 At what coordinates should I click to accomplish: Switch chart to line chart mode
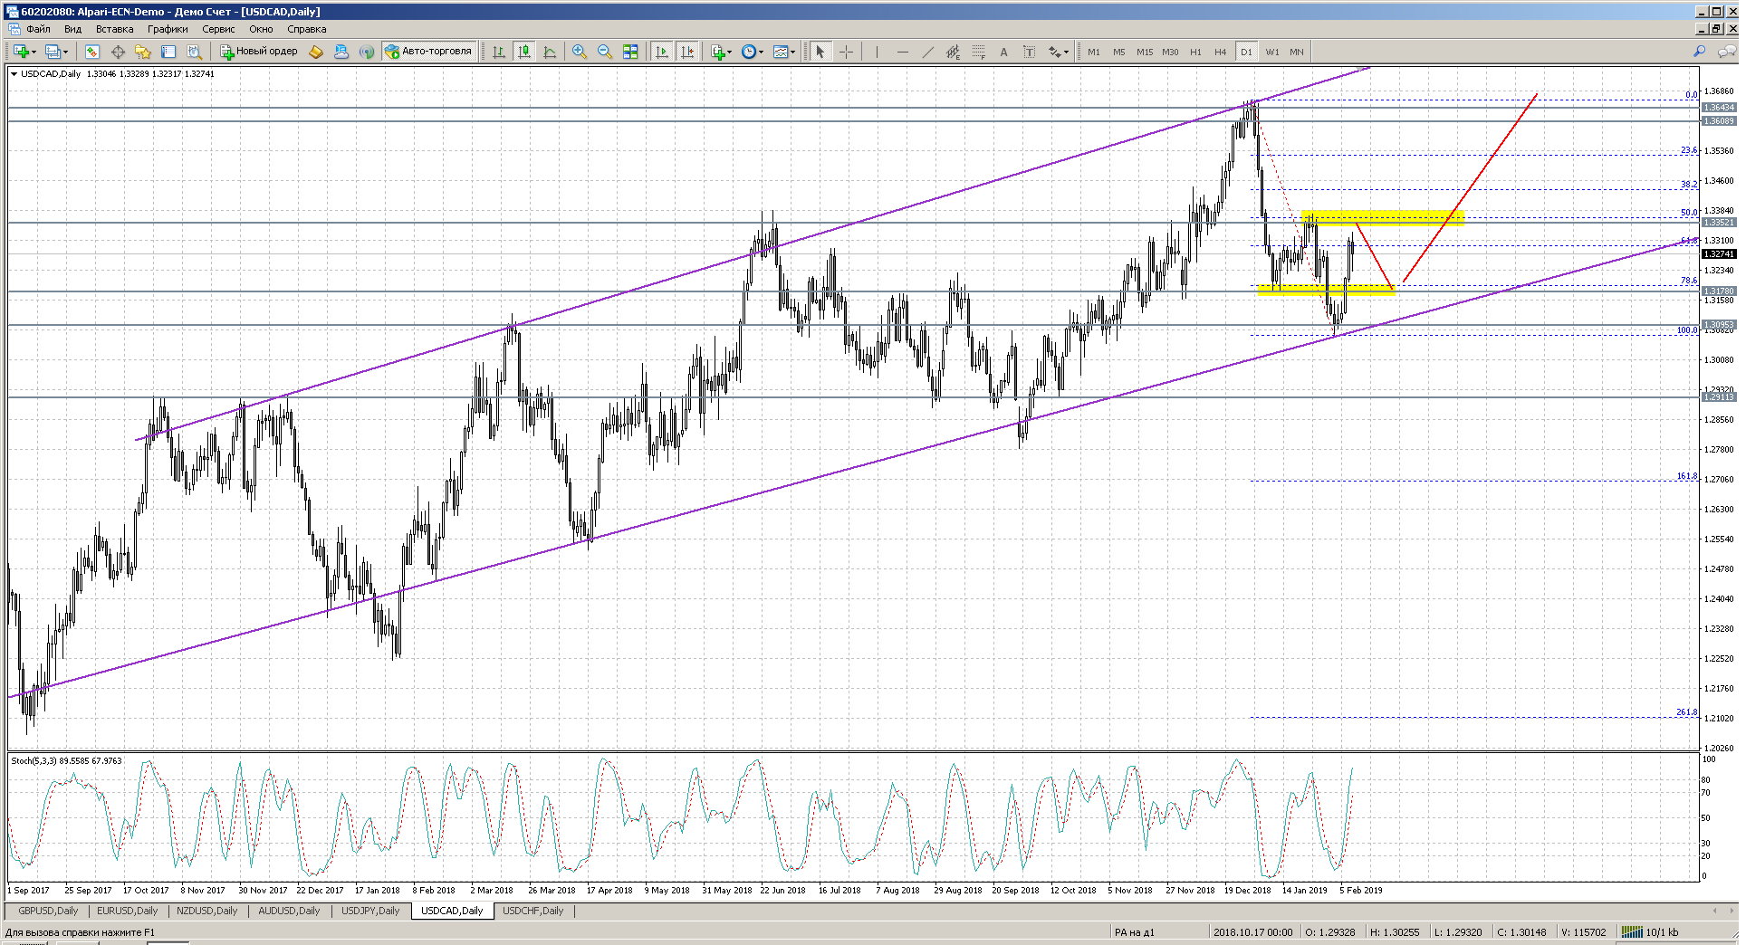pos(550,52)
